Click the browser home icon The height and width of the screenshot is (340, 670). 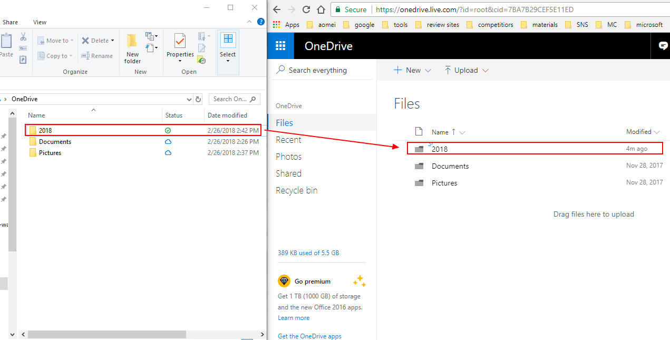click(x=321, y=9)
